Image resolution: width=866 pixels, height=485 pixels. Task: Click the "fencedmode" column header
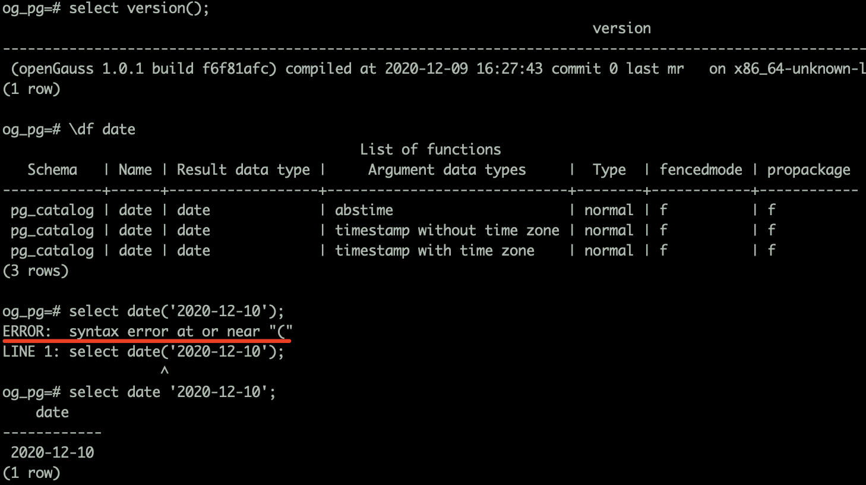coord(700,170)
